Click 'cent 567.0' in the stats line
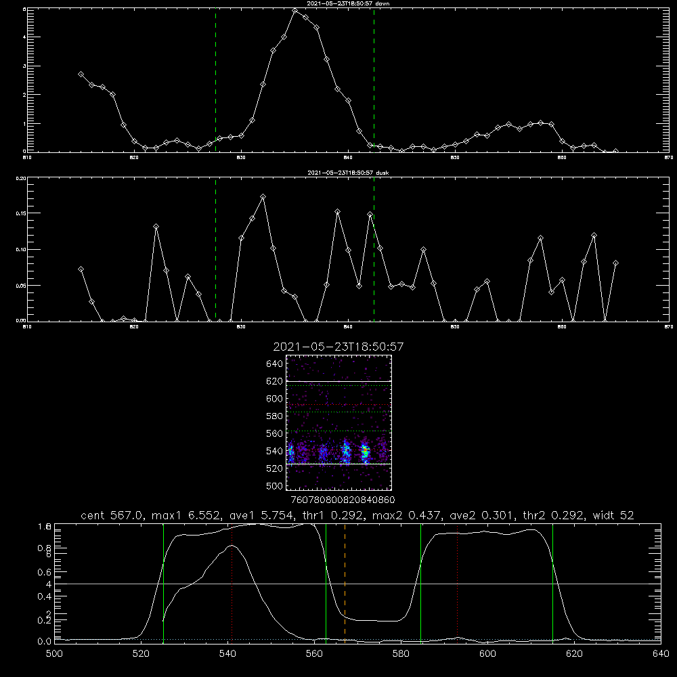The image size is (677, 677). tap(114, 515)
